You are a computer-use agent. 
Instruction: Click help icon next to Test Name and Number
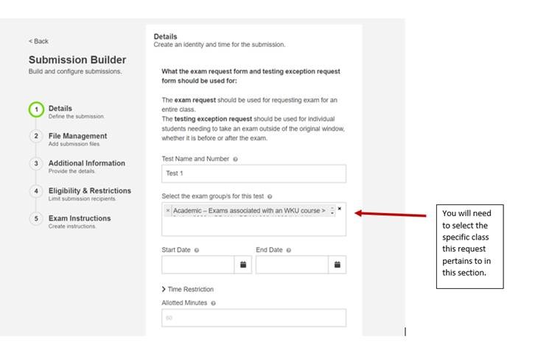pos(236,159)
